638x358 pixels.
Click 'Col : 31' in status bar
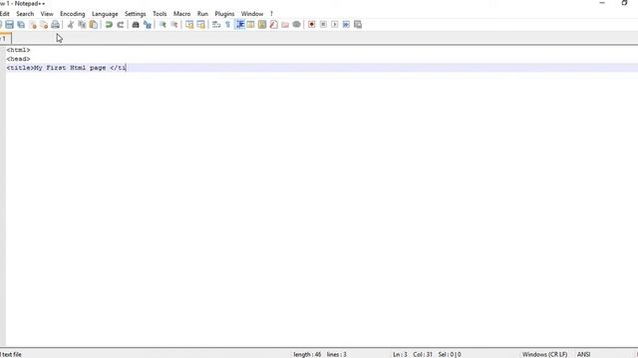423,354
